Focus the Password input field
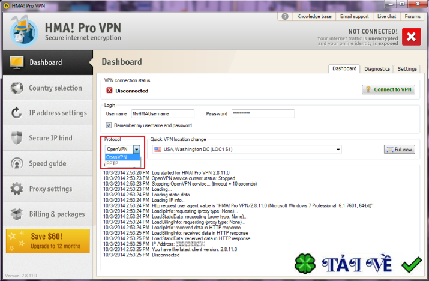 [263, 113]
